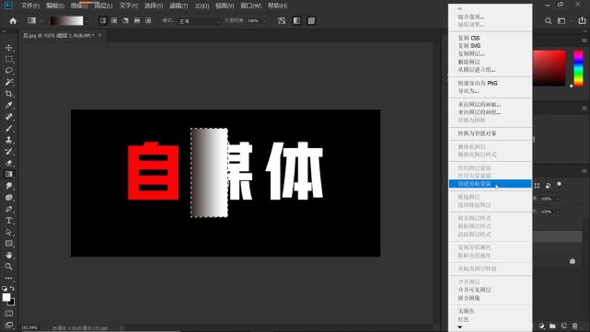Click the new adjustment layer icon
This screenshot has height=332, width=590.
tap(541, 326)
